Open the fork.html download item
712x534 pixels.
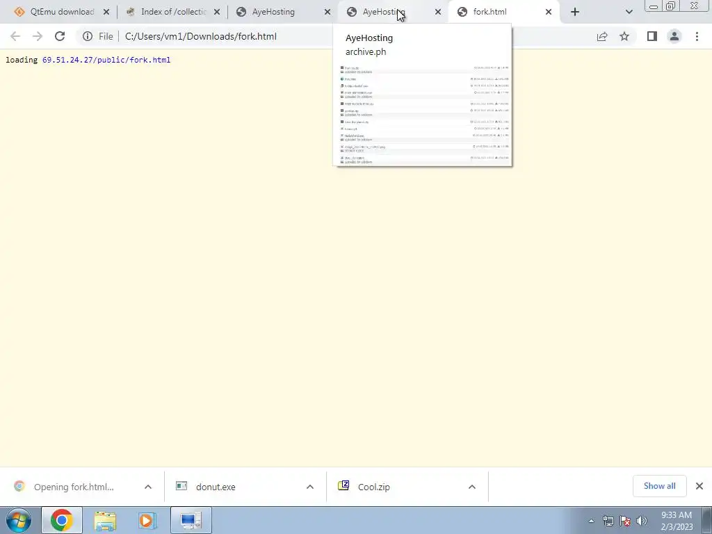[x=72, y=487]
